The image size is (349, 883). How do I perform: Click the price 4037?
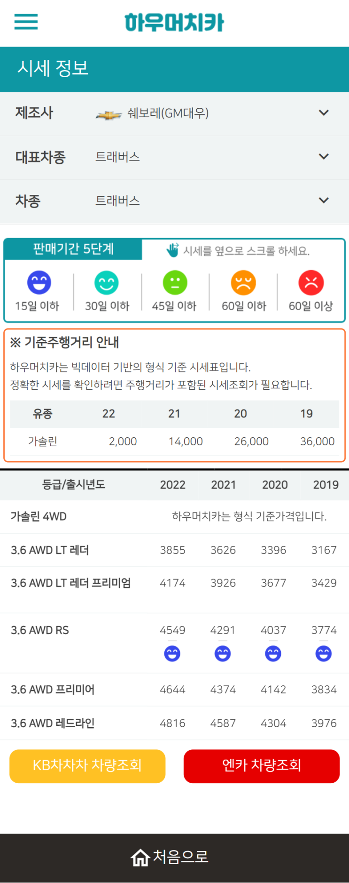point(273,630)
